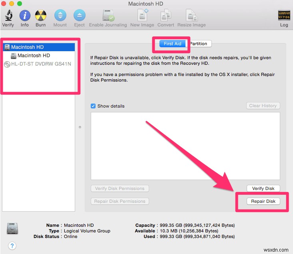The height and width of the screenshot is (254, 293).
Task: Click the Resize Image toolbar icon
Action: tap(192, 15)
